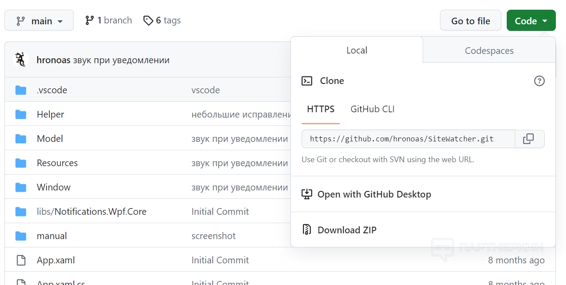Switch to the GitHub CLI clone option
This screenshot has width=566, height=285.
click(x=372, y=109)
